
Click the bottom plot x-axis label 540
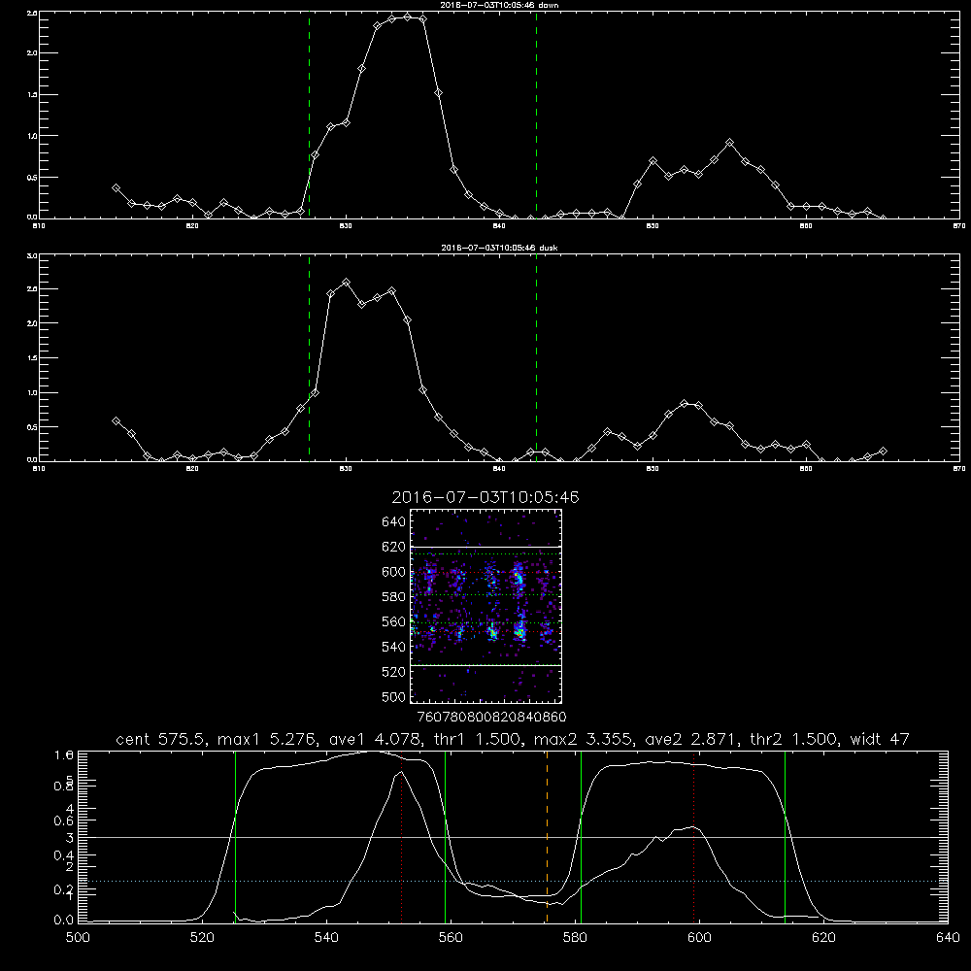click(326, 938)
